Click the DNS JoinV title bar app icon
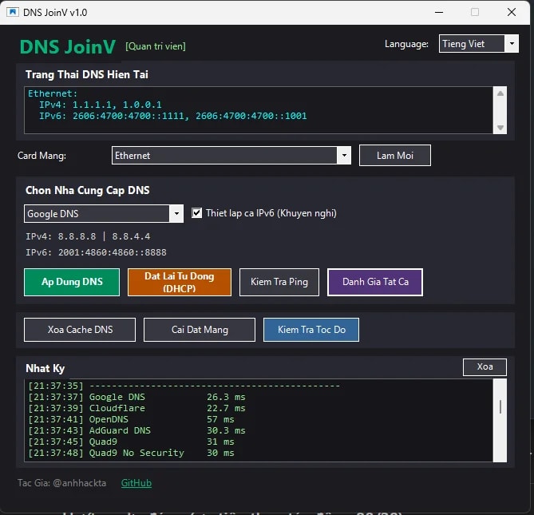This screenshot has width=534, height=515. point(13,12)
